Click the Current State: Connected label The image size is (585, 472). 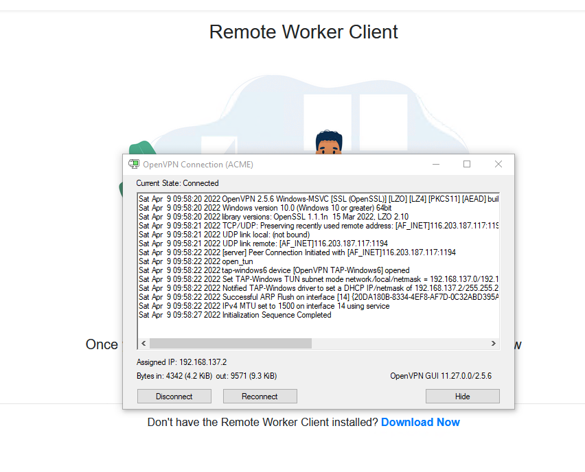coord(177,183)
